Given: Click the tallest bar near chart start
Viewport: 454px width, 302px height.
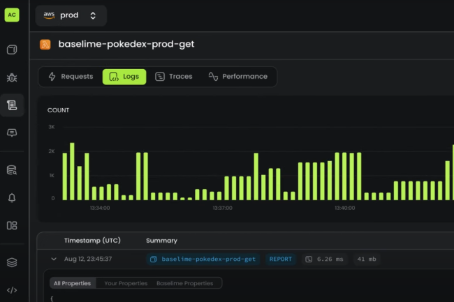Looking at the screenshot, I should click(72, 172).
